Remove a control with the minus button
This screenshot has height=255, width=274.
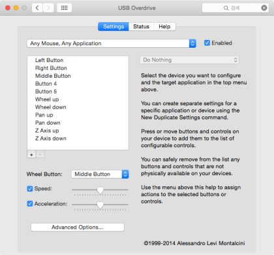tap(40, 154)
